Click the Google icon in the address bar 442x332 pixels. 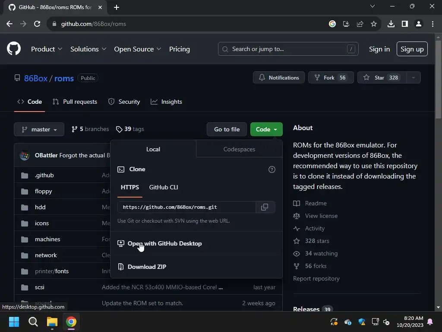(x=332, y=24)
